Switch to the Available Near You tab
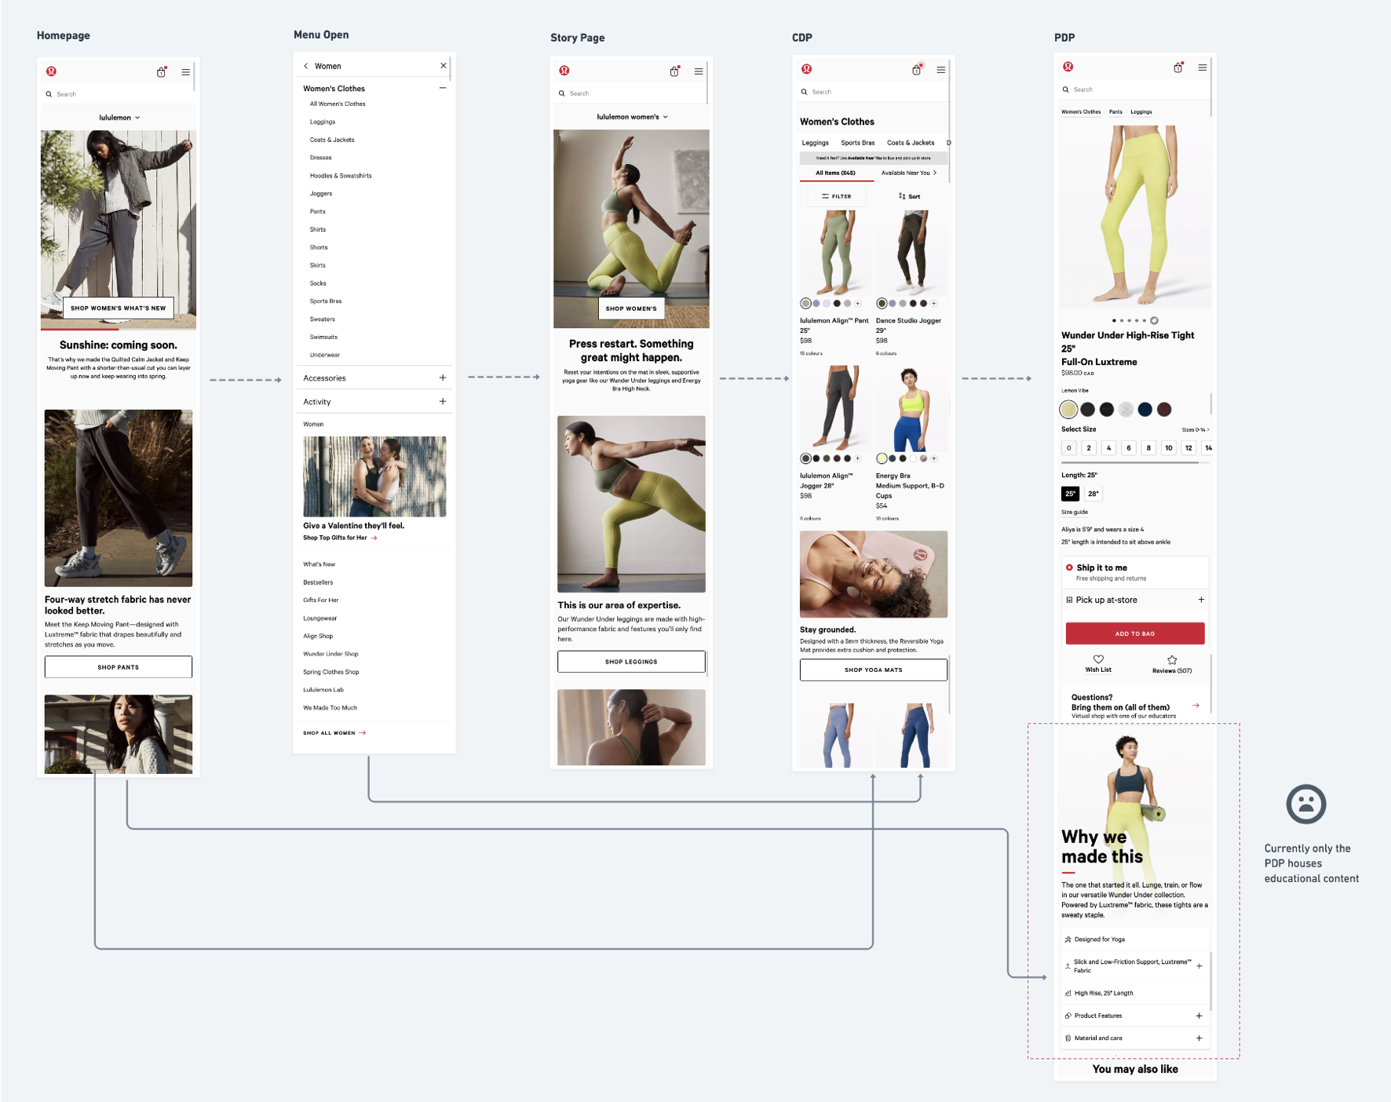 click(909, 173)
